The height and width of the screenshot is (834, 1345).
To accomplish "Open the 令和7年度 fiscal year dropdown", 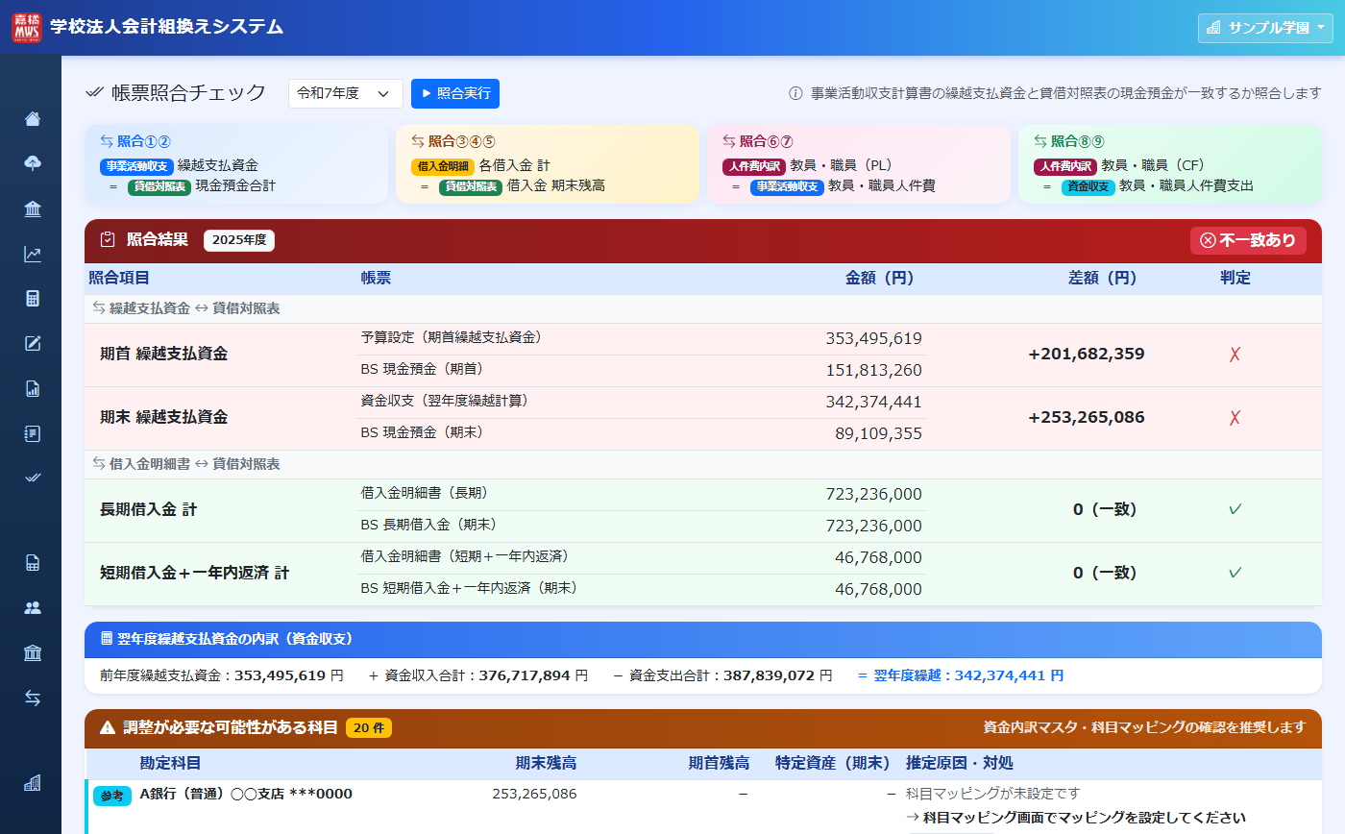I will [345, 93].
